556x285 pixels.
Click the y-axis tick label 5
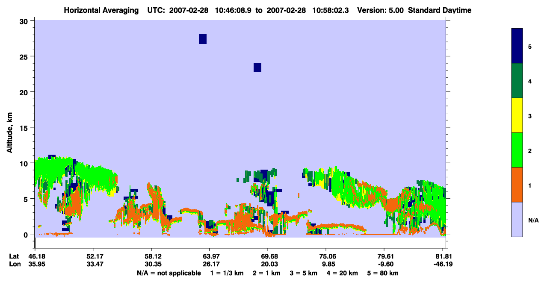(x=27, y=199)
